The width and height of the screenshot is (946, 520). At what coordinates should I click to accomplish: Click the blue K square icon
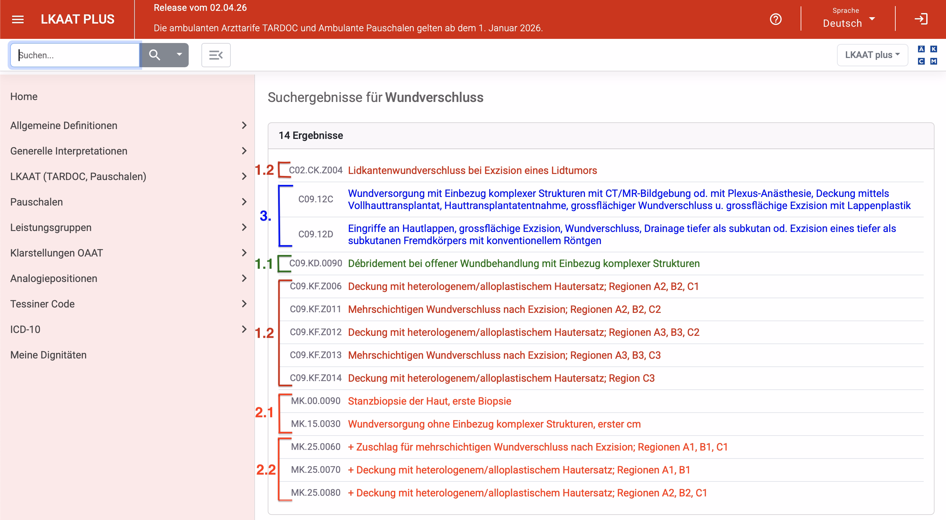pos(933,49)
